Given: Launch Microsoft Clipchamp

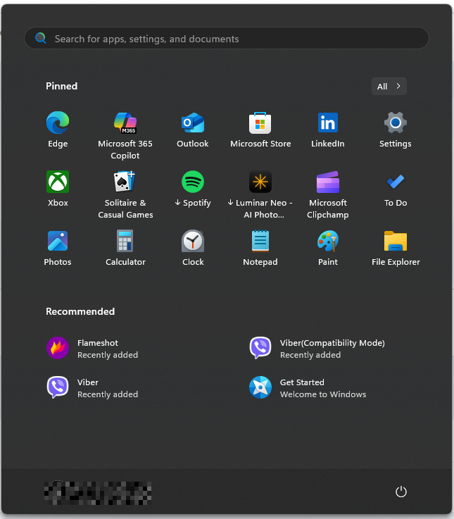Looking at the screenshot, I should point(327,194).
